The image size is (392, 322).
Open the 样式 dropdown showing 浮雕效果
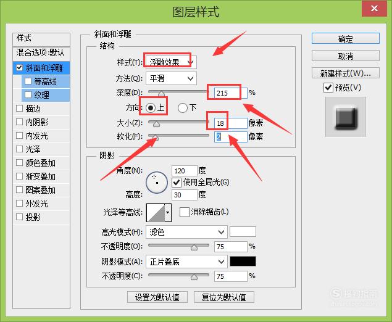[x=171, y=62]
